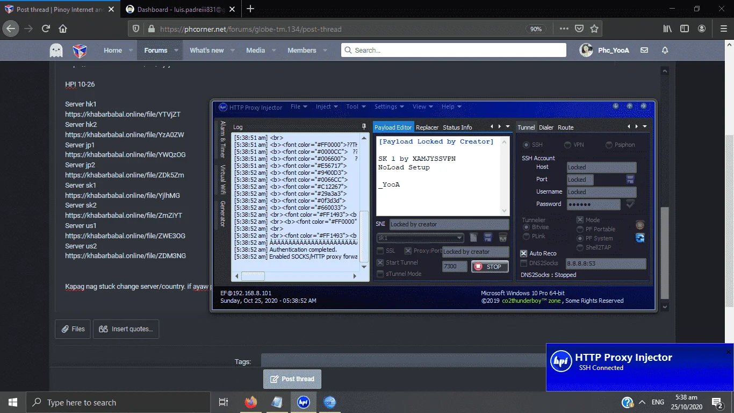Viewport: 734px width, 413px height.
Task: Toggle the Auto Reco checkbox
Action: click(x=524, y=253)
